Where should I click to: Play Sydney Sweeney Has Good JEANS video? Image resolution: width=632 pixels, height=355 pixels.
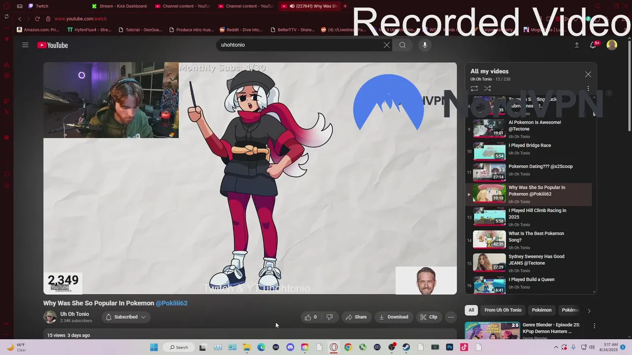528,263
